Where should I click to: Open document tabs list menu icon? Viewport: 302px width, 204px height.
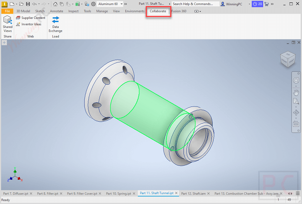click(x=298, y=193)
